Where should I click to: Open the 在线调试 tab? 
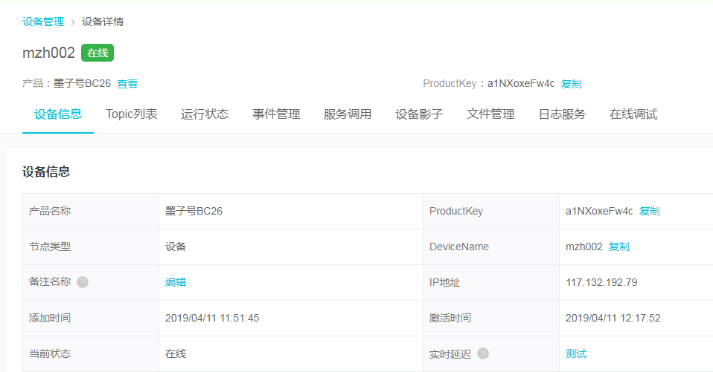click(x=633, y=114)
